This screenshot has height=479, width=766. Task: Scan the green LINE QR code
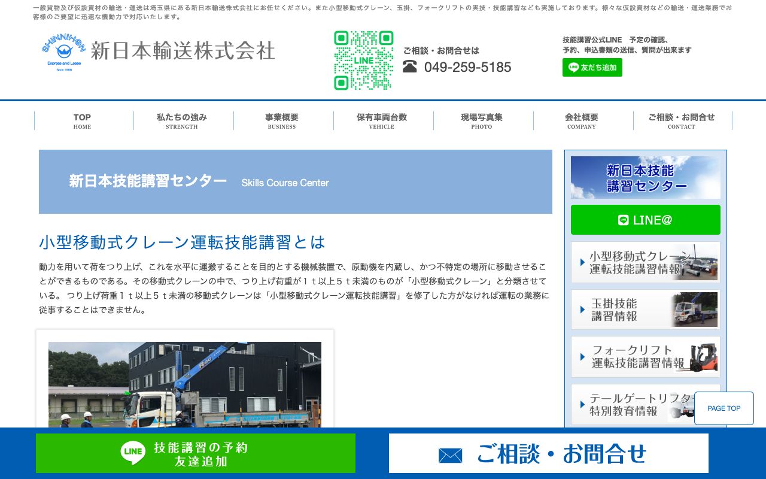[x=363, y=60]
